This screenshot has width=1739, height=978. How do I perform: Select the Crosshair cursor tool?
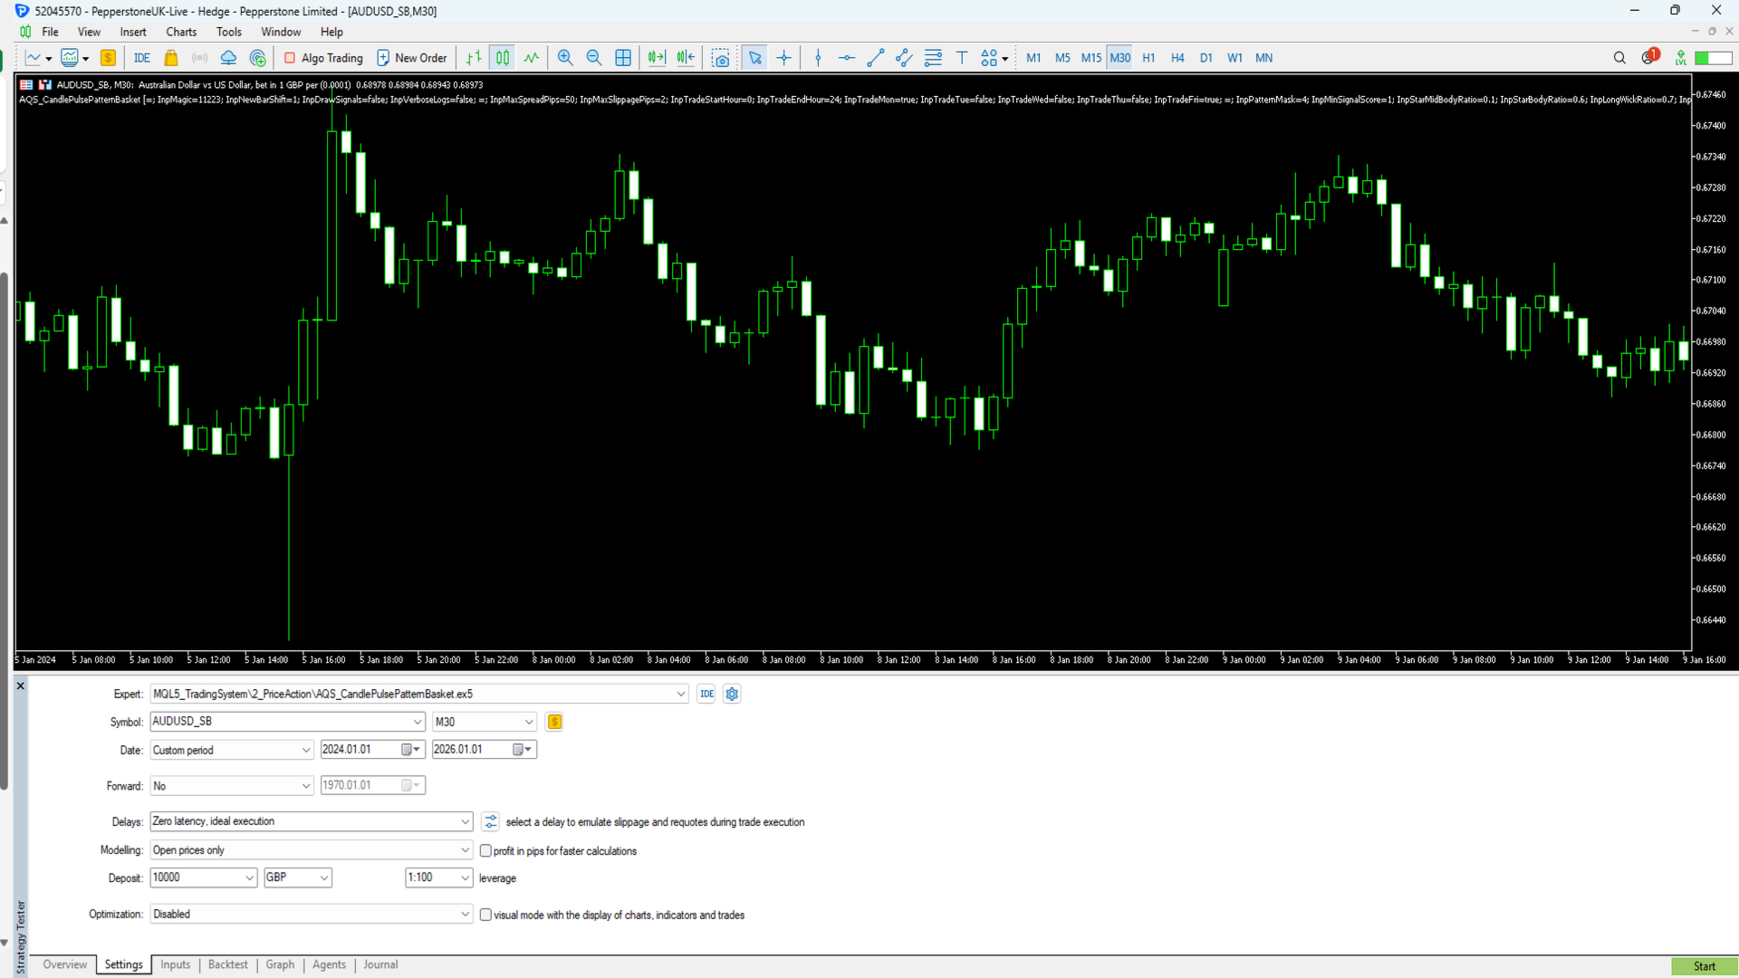pos(784,58)
